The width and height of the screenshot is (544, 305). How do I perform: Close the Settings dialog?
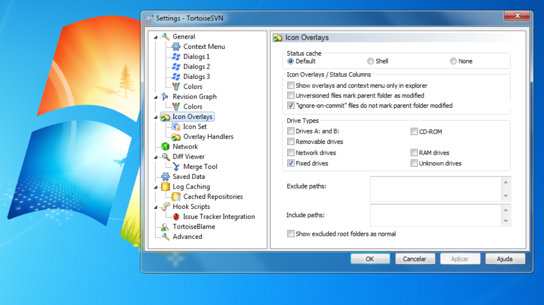coord(517,16)
